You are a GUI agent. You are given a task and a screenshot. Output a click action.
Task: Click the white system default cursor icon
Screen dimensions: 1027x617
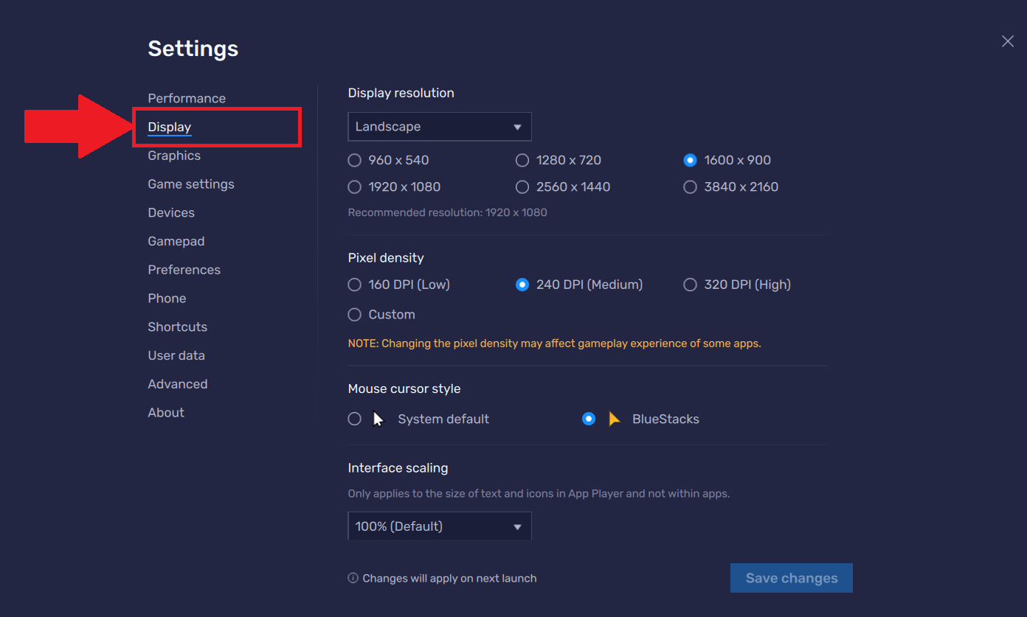(x=378, y=419)
